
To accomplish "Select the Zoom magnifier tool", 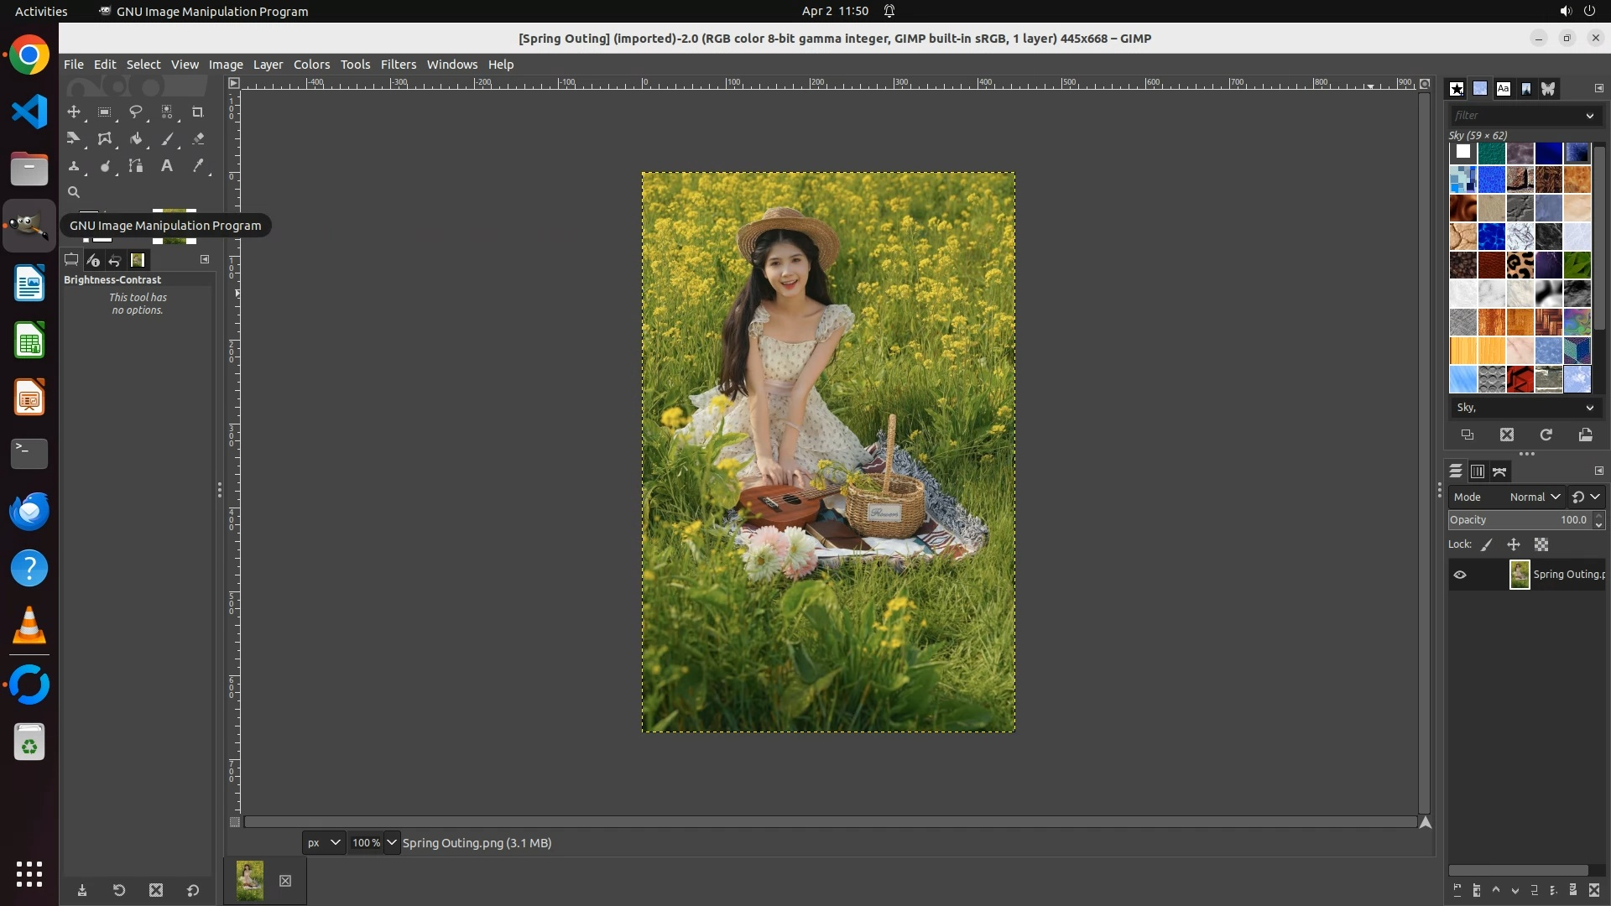I will pyautogui.click(x=74, y=192).
